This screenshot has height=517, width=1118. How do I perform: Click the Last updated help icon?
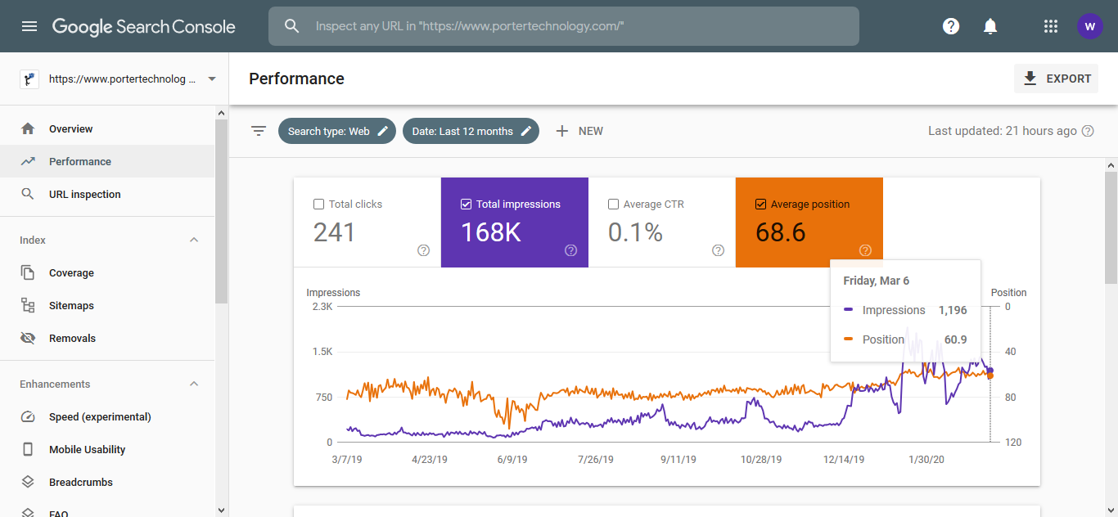click(1088, 131)
